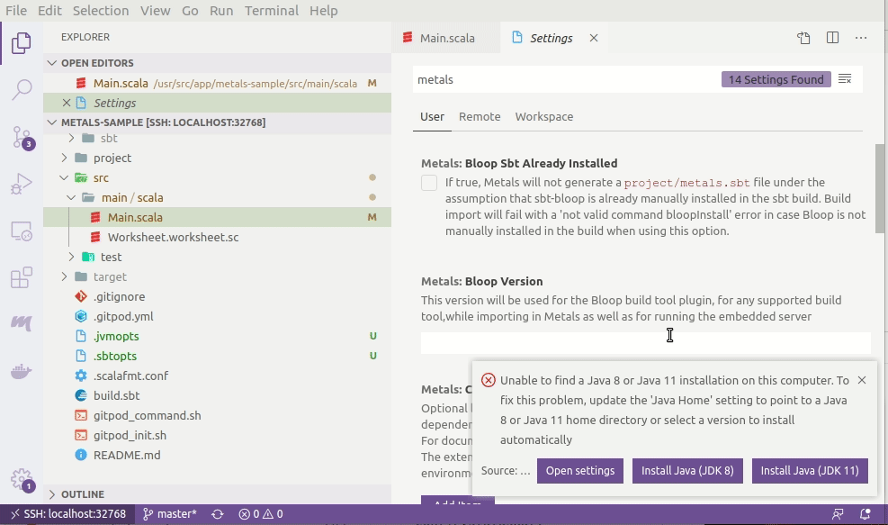The width and height of the screenshot is (888, 525).
Task: Open the View menu
Action: [155, 11]
